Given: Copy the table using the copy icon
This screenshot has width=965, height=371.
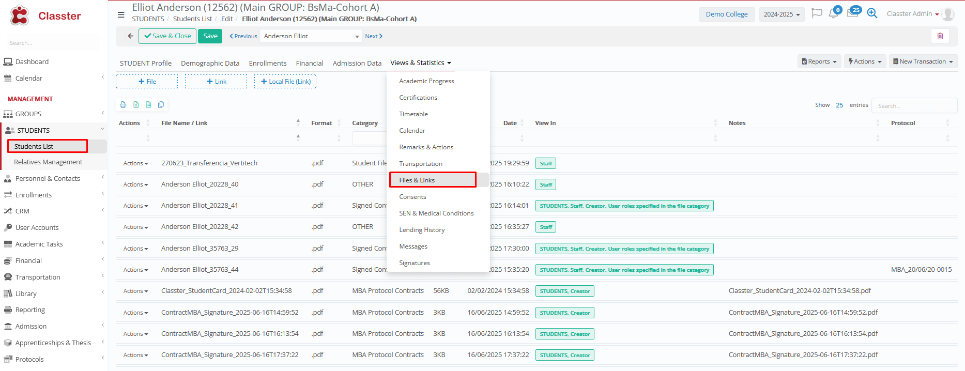Looking at the screenshot, I should point(161,105).
